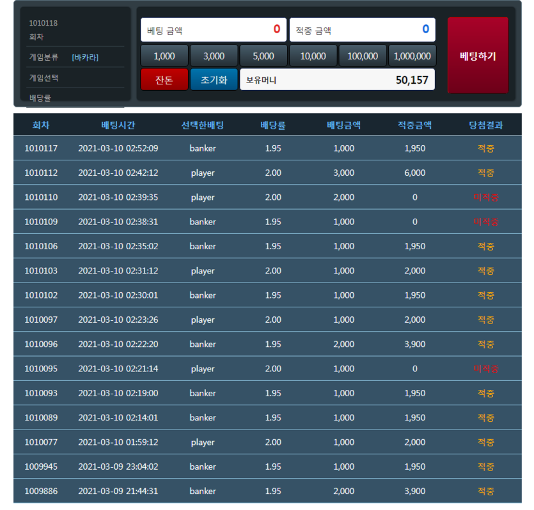
Task: Reset amount with the 초기화 button
Action: point(214,80)
